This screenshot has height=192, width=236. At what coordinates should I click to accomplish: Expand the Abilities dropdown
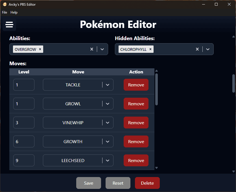(x=102, y=49)
